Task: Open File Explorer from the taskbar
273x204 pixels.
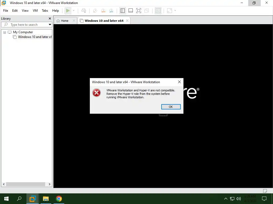Action: point(46,199)
